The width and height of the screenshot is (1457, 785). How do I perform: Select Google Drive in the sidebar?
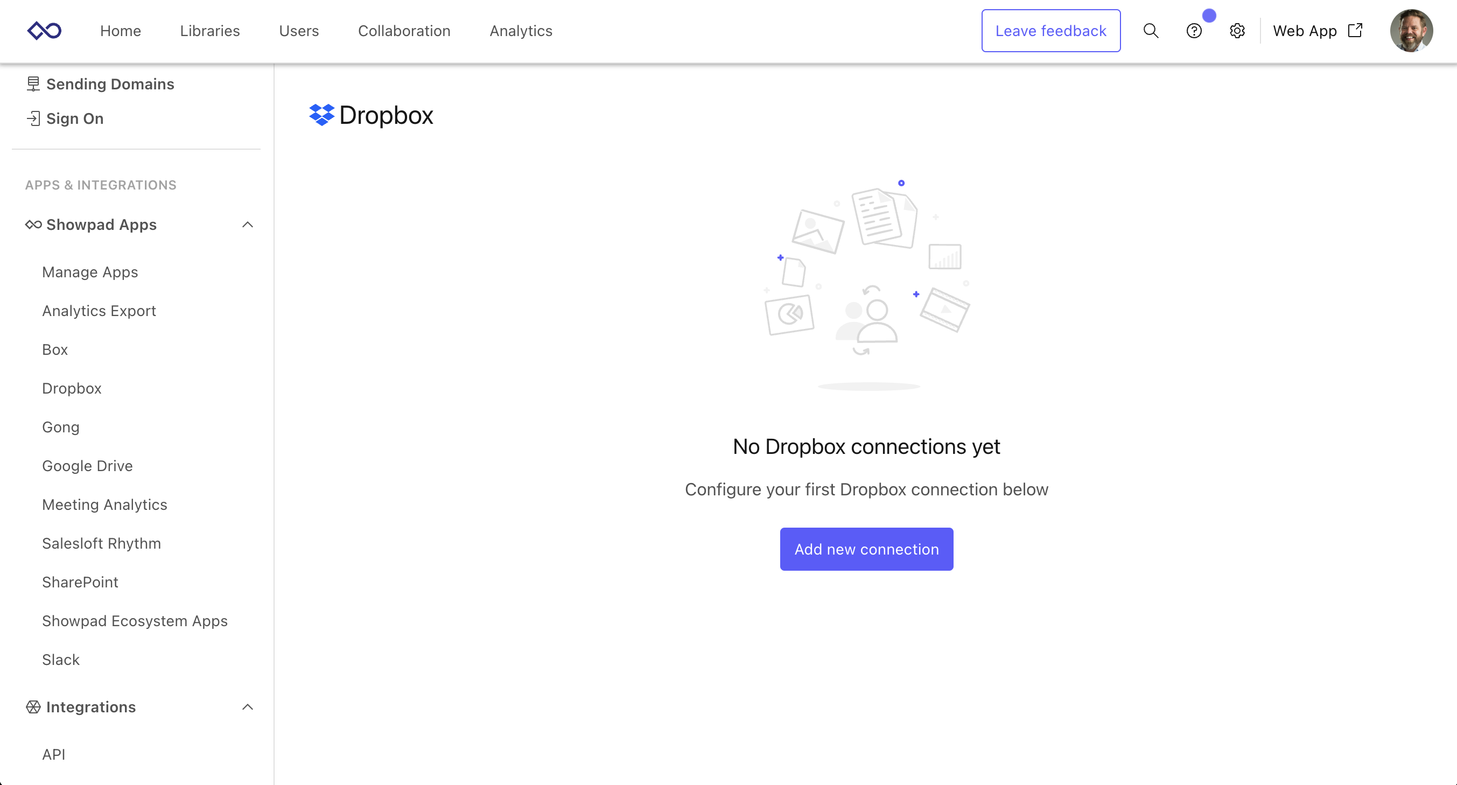tap(87, 466)
